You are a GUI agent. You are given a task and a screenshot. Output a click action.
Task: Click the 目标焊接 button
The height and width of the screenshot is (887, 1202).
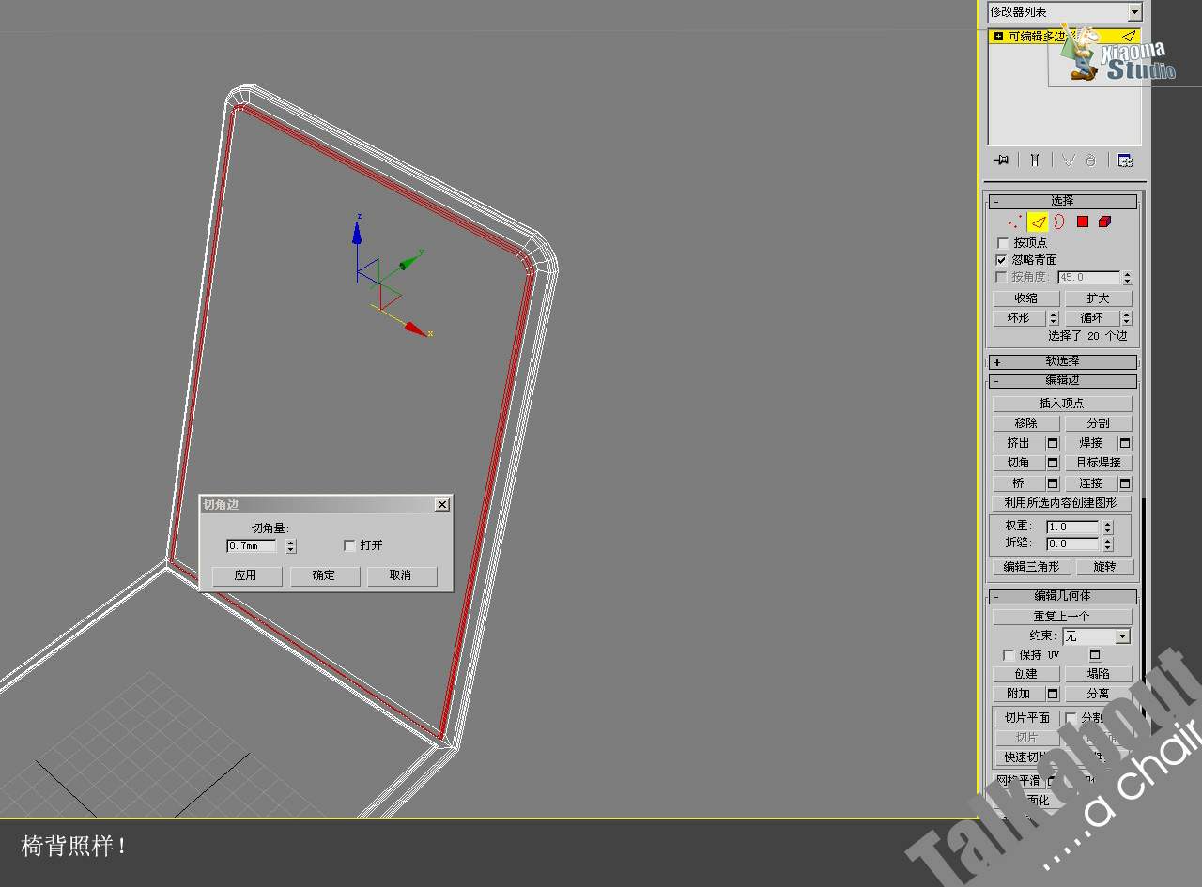pos(1098,463)
